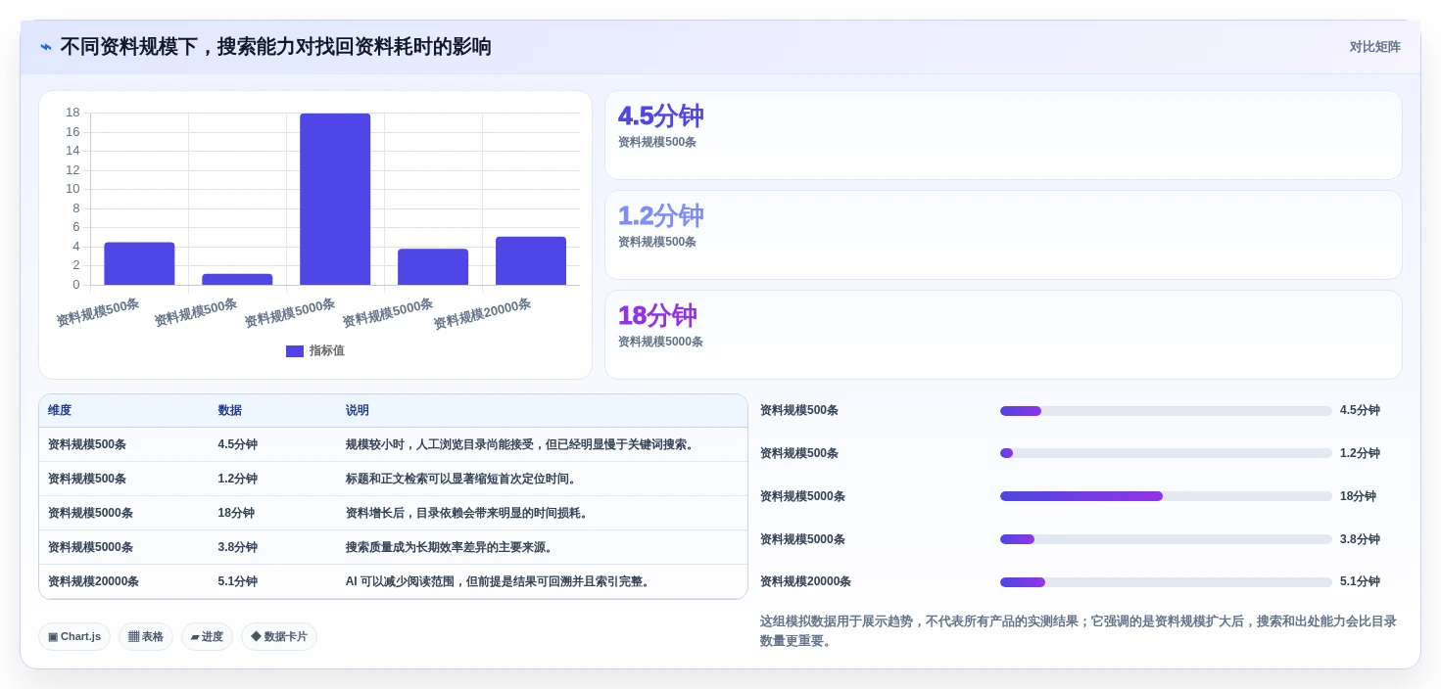Image resolution: width=1441 pixels, height=689 pixels.
Task: Click the 18分钟 cell in the table
Action: tap(236, 513)
